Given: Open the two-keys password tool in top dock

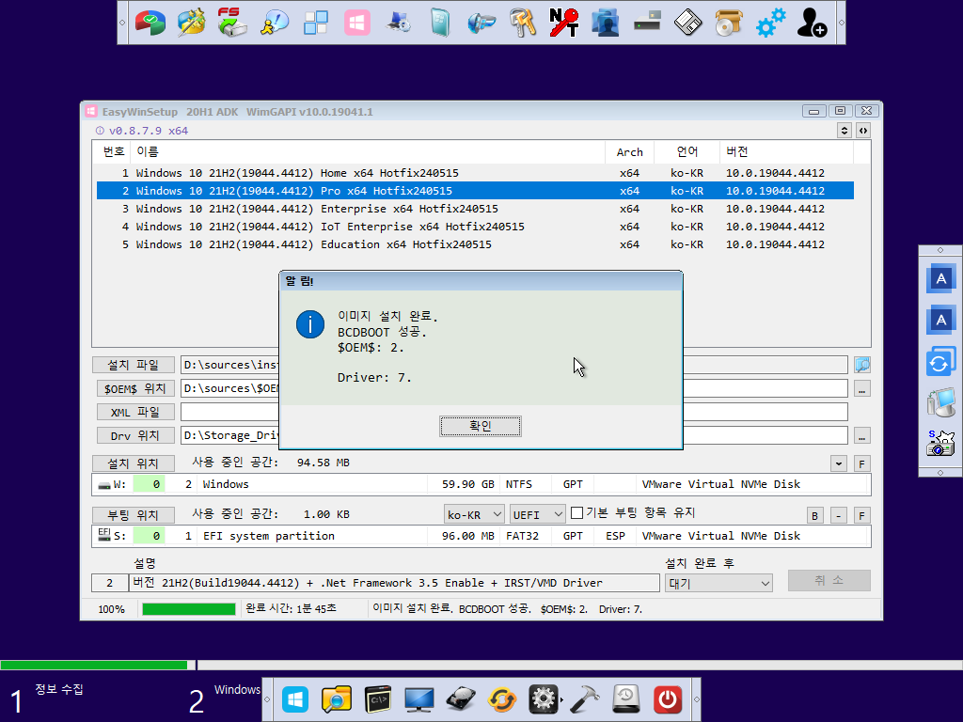Looking at the screenshot, I should click(x=523, y=23).
